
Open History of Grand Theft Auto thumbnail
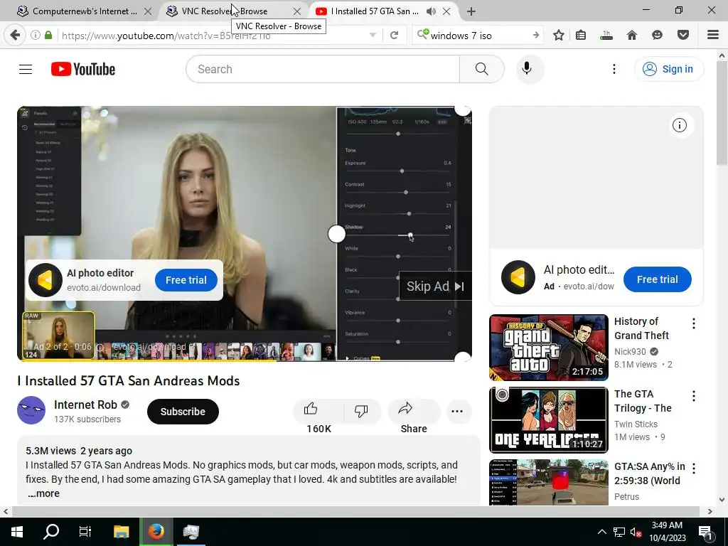(548, 347)
